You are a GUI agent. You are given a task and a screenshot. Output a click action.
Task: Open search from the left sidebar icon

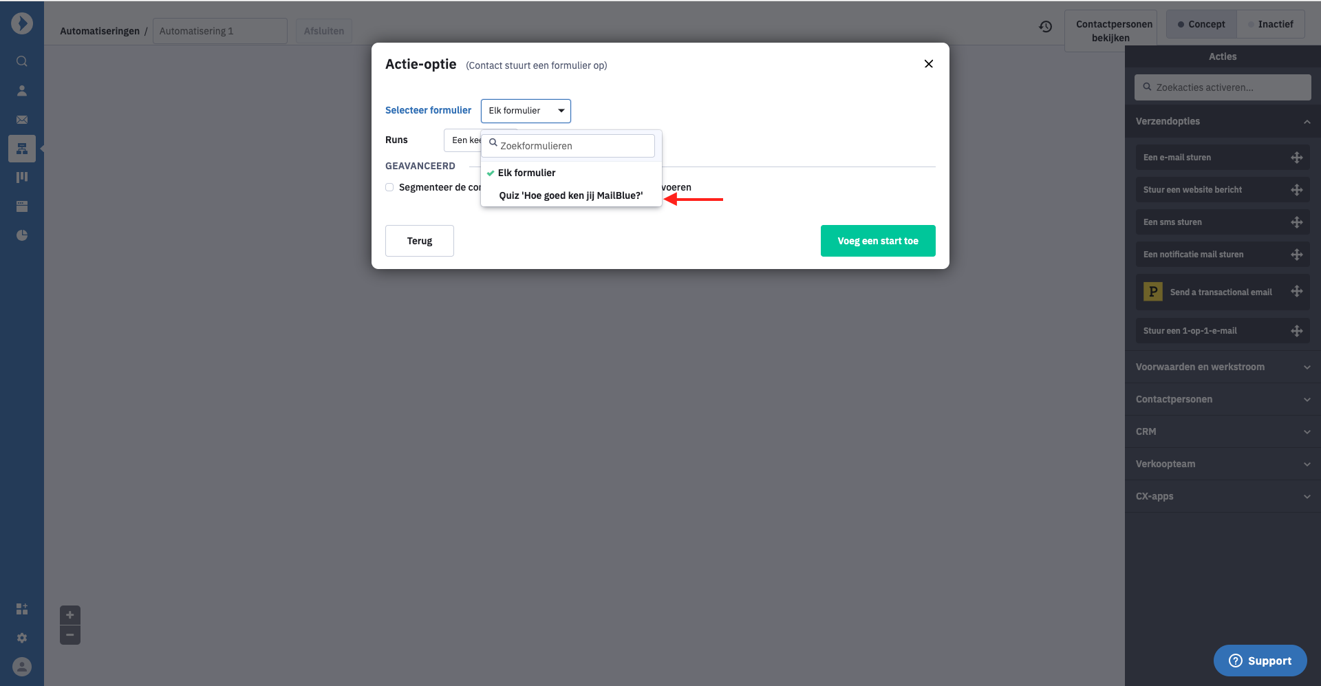pyautogui.click(x=22, y=61)
